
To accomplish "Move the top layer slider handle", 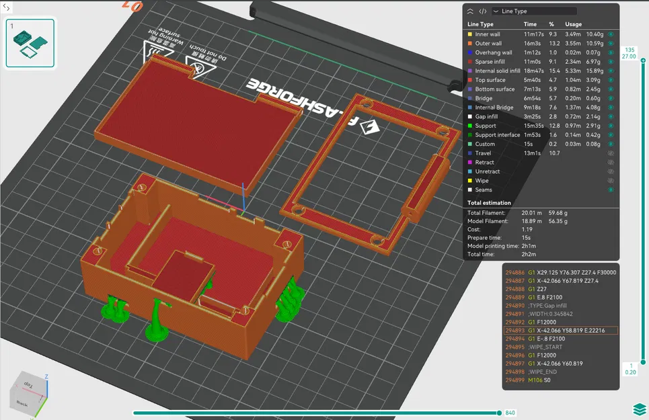I will click(643, 60).
